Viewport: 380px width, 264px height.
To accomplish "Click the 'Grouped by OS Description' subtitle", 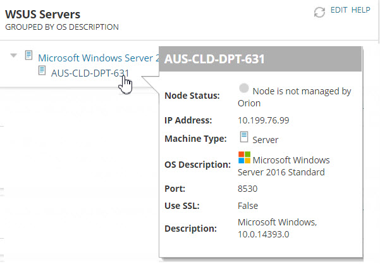I will (61, 27).
